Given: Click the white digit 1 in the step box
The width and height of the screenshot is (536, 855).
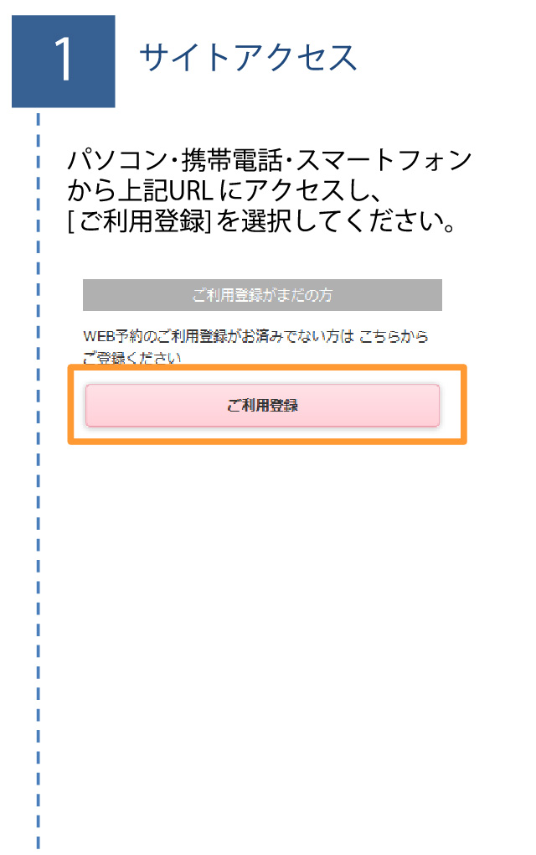Looking at the screenshot, I should pyautogui.click(x=63, y=60).
